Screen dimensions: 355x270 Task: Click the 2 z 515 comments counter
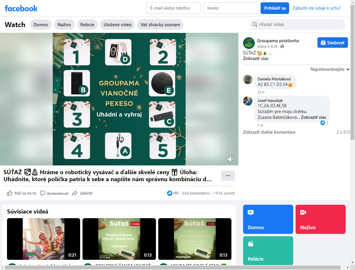point(343,132)
